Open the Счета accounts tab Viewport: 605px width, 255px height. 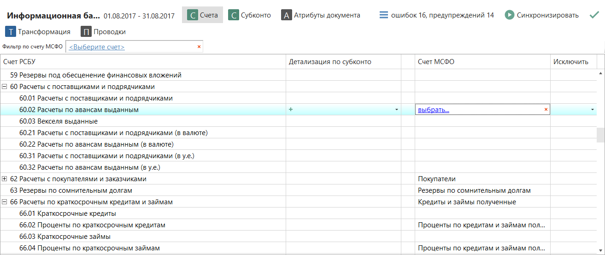click(203, 15)
